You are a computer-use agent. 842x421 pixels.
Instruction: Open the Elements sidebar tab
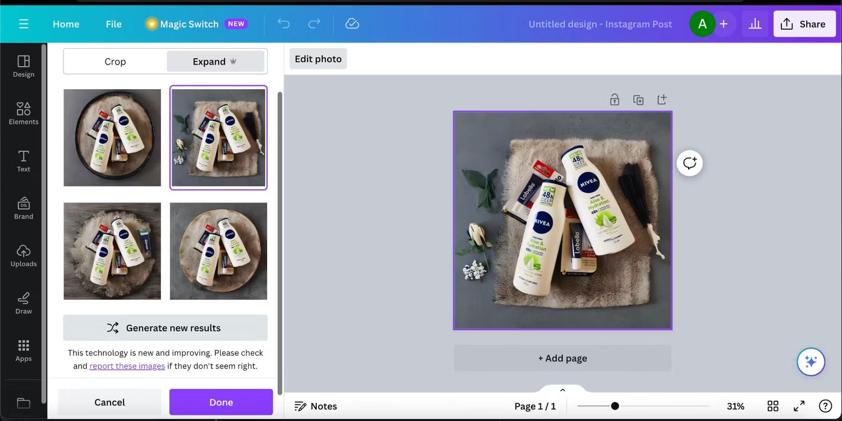click(x=24, y=113)
